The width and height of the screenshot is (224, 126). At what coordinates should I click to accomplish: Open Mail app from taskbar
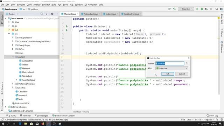click(x=37, y=124)
